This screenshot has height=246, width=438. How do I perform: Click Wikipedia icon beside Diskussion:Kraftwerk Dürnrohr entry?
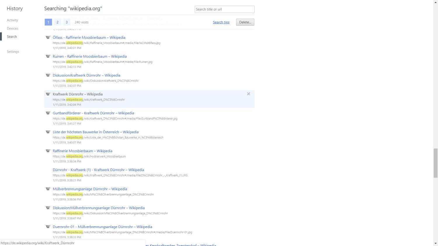[x=48, y=75]
